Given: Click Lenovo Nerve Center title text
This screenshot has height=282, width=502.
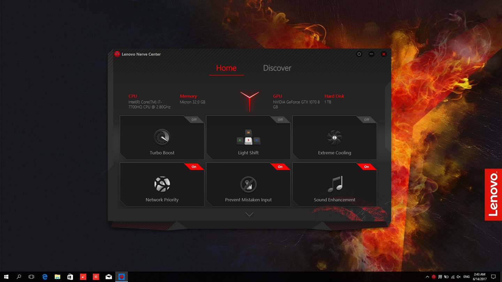Looking at the screenshot, I should [141, 54].
